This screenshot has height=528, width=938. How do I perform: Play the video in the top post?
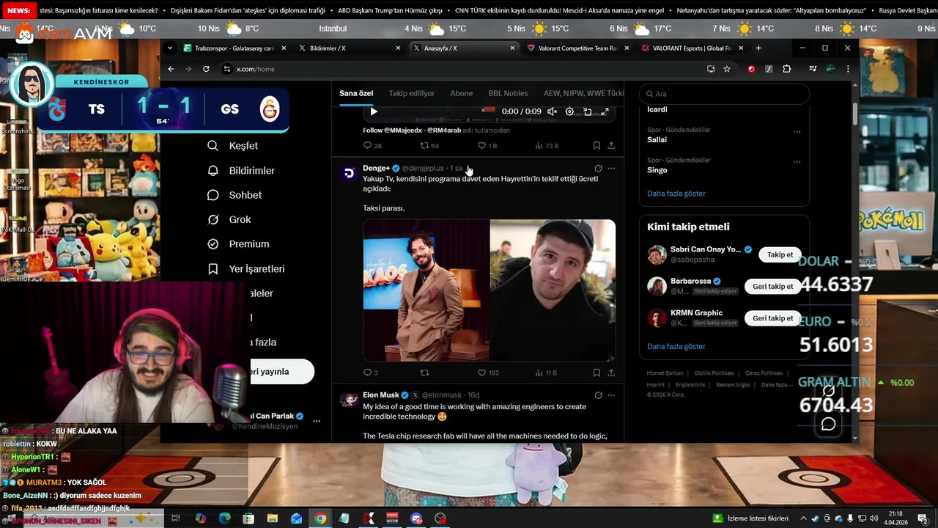pyautogui.click(x=374, y=111)
